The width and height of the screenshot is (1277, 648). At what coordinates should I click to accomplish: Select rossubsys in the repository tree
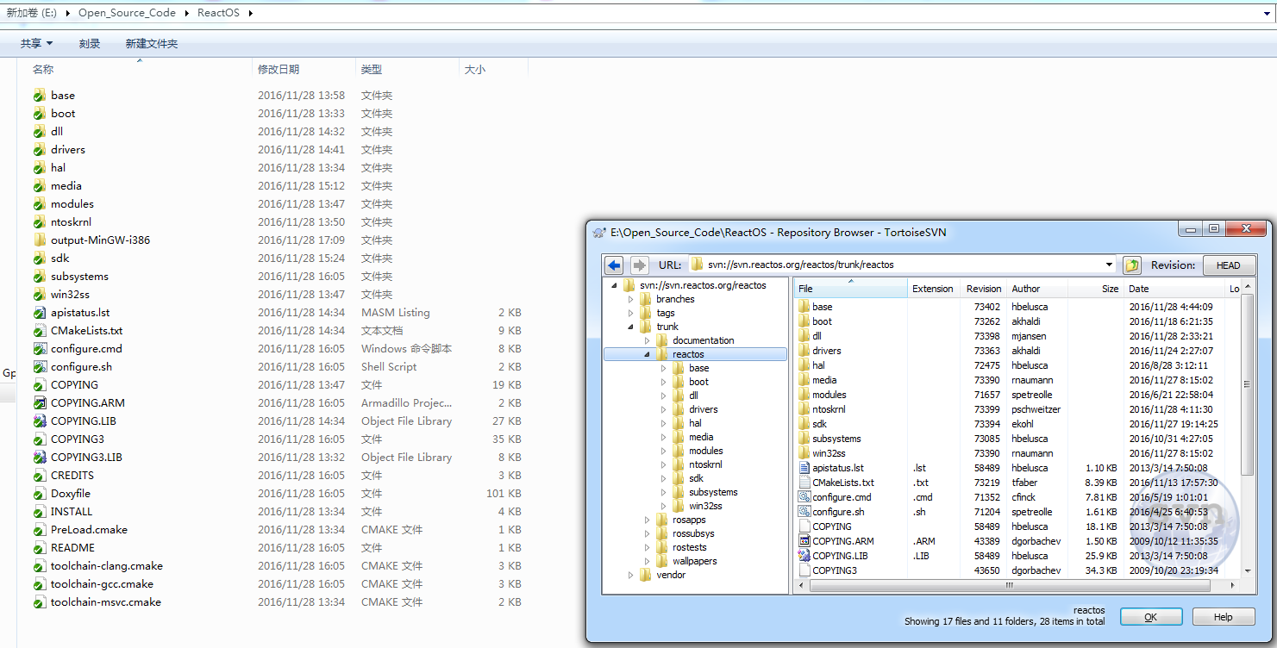pyautogui.click(x=693, y=533)
